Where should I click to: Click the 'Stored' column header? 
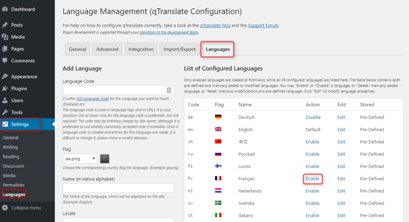click(367, 105)
